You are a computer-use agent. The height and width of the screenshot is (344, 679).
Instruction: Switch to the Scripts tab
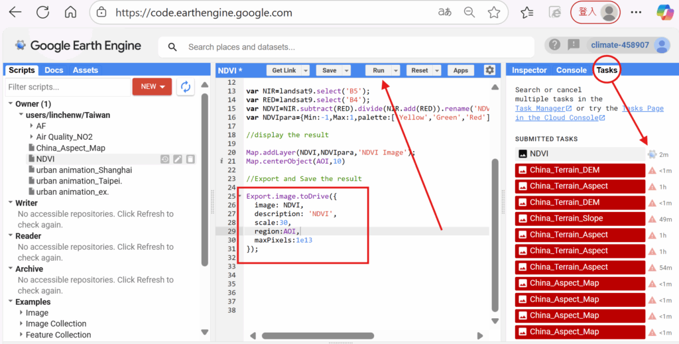tap(21, 70)
